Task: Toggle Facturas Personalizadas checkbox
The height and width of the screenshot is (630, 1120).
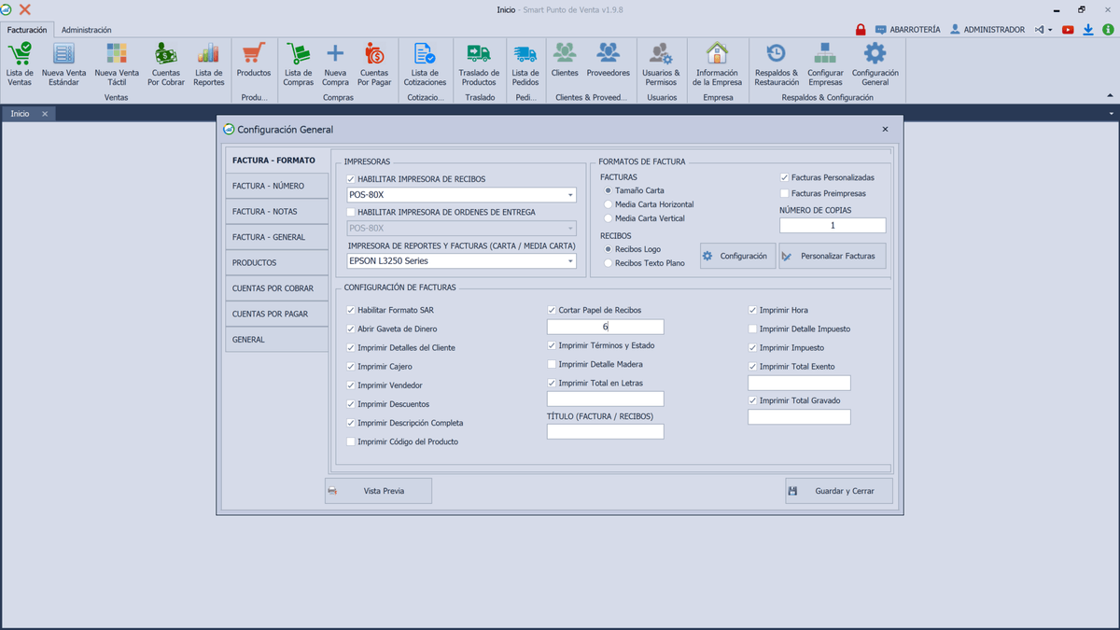Action: 784,177
